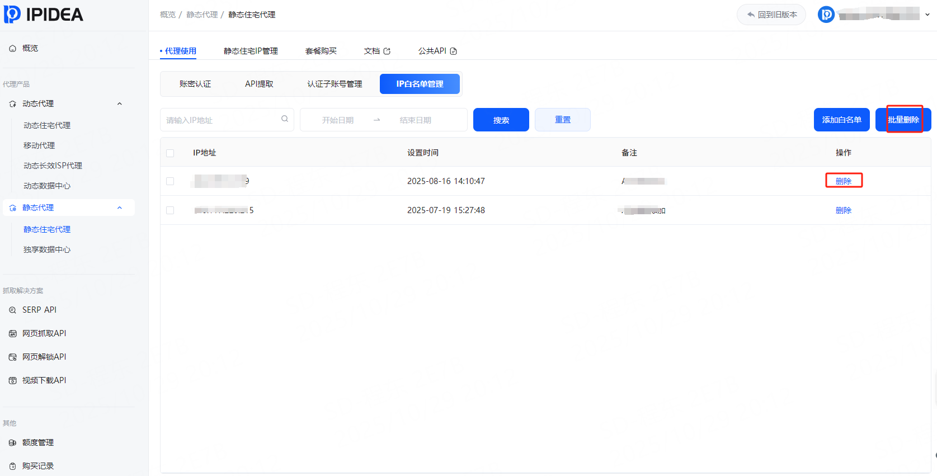Image resolution: width=937 pixels, height=476 pixels.
Task: Click the search magnifier in IP address field
Action: (285, 119)
